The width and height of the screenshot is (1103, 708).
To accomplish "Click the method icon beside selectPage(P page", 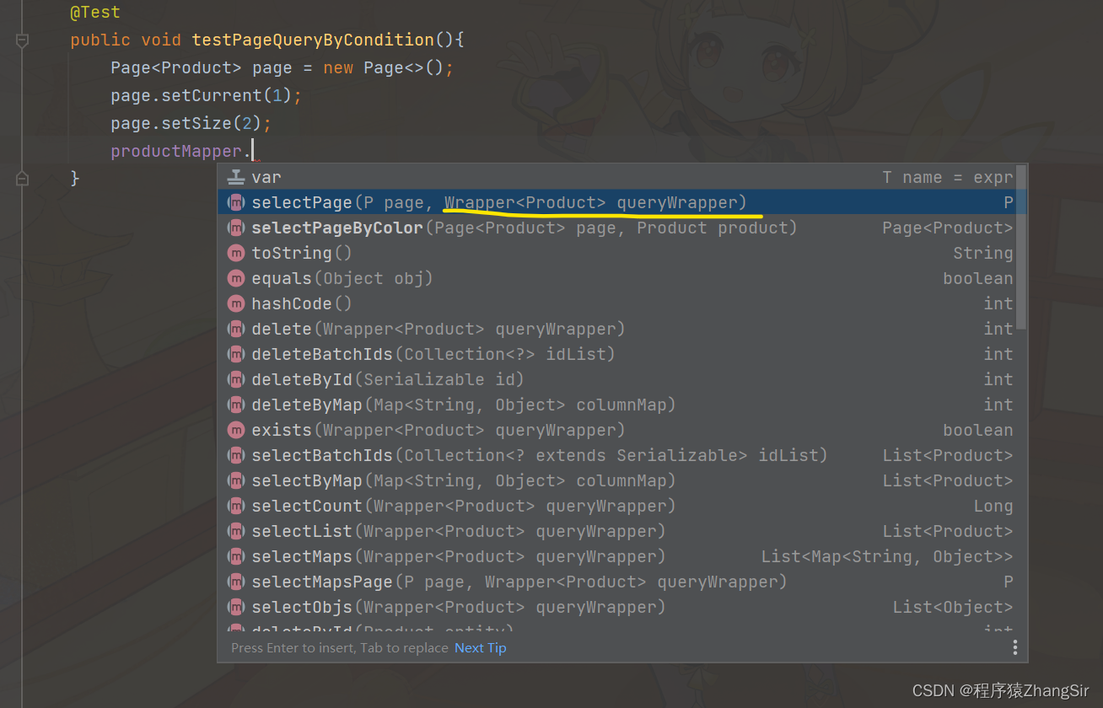I will 236,202.
